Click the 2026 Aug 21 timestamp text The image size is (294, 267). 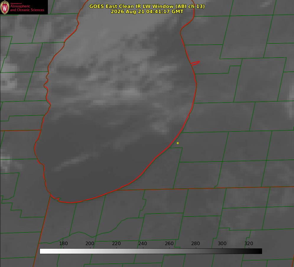(147, 12)
